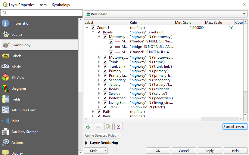The width and height of the screenshot is (249, 155).
Task: Switch to the Masks tab
Action: click(39, 67)
